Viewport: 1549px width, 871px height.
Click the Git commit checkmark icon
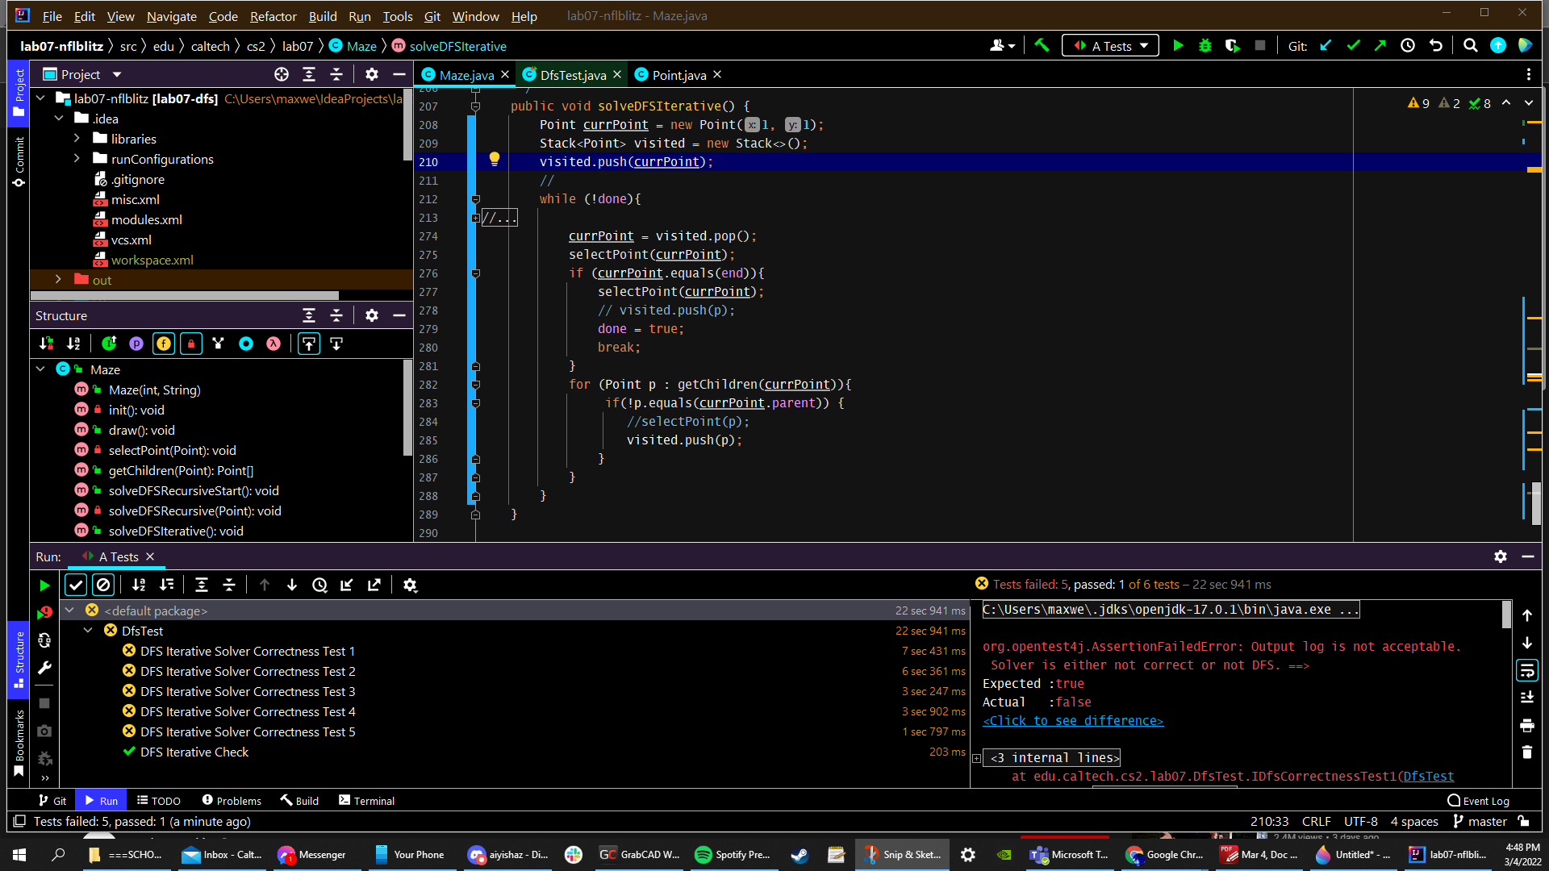coord(1353,46)
